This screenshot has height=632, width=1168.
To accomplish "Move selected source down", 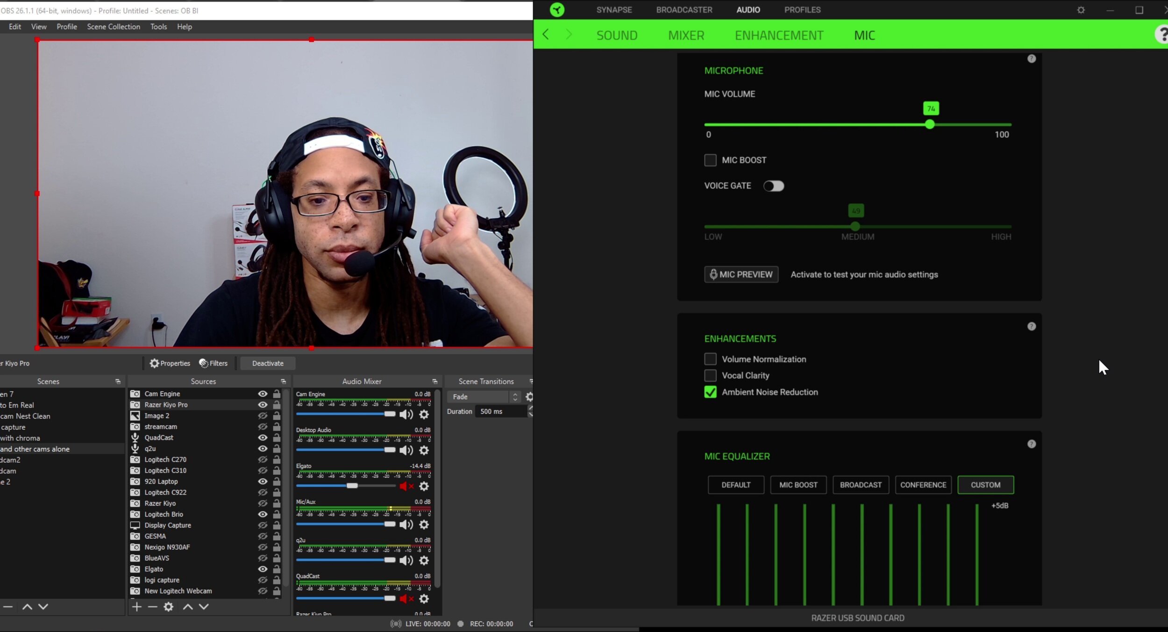I will 204,607.
